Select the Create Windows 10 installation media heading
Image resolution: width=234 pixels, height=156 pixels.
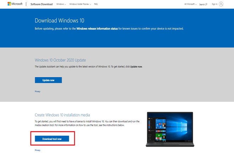[x=62, y=115]
